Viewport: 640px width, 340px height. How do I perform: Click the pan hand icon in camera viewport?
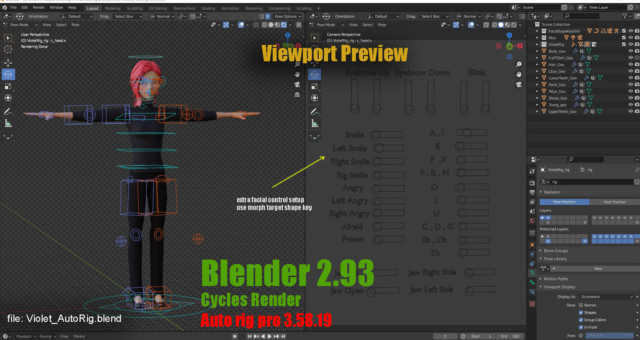519,74
